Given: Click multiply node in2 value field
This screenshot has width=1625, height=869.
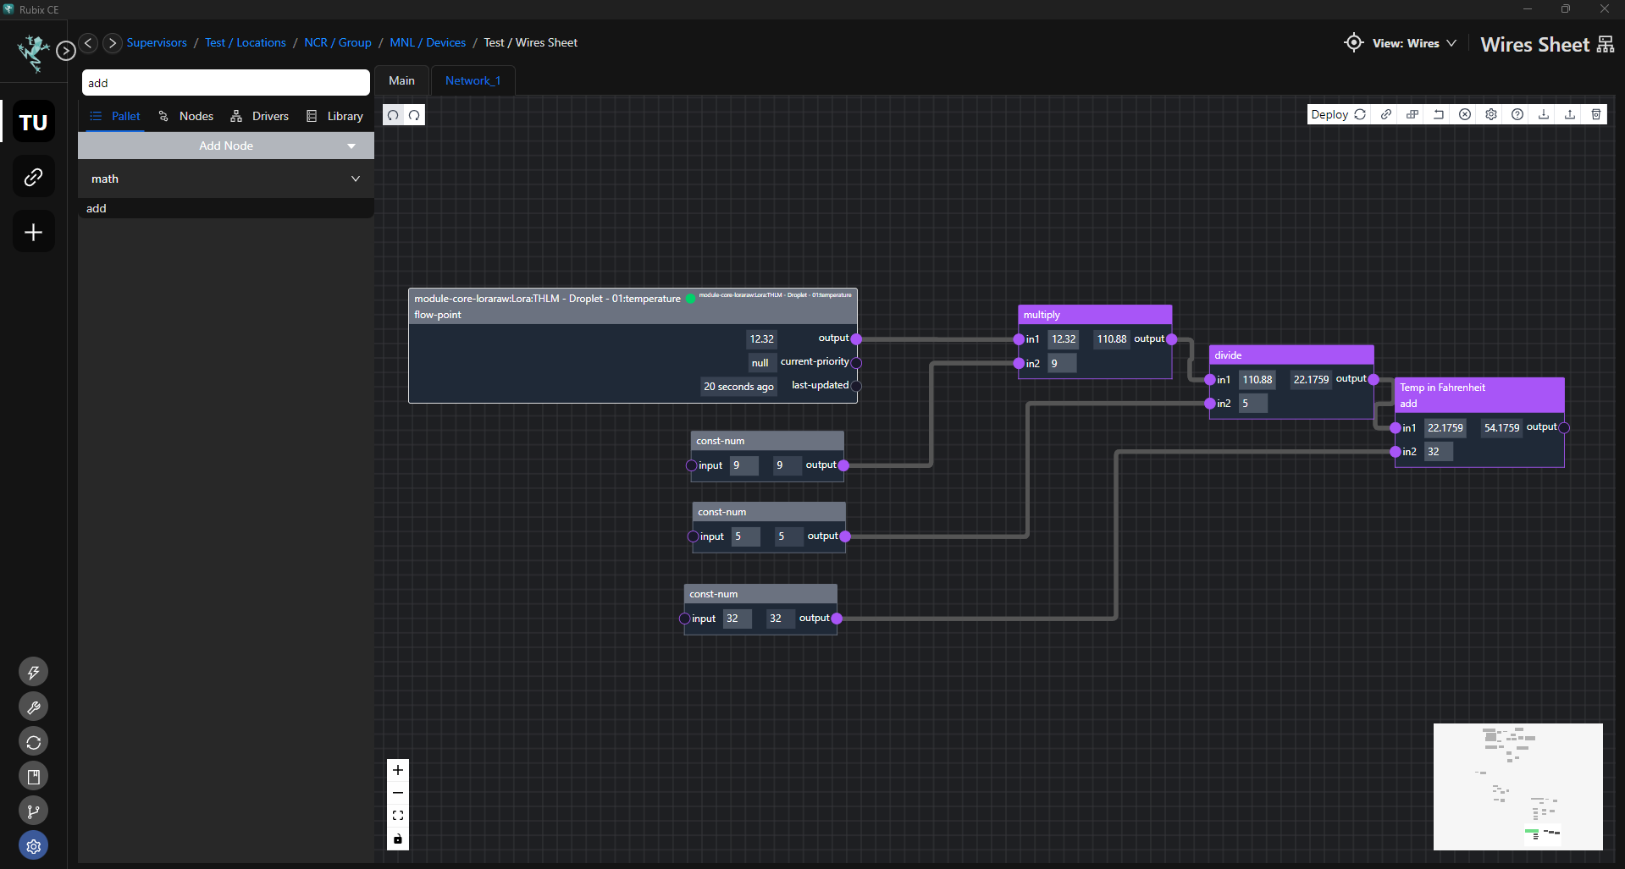Looking at the screenshot, I should coord(1062,363).
